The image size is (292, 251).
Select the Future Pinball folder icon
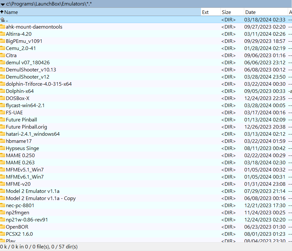3,119
